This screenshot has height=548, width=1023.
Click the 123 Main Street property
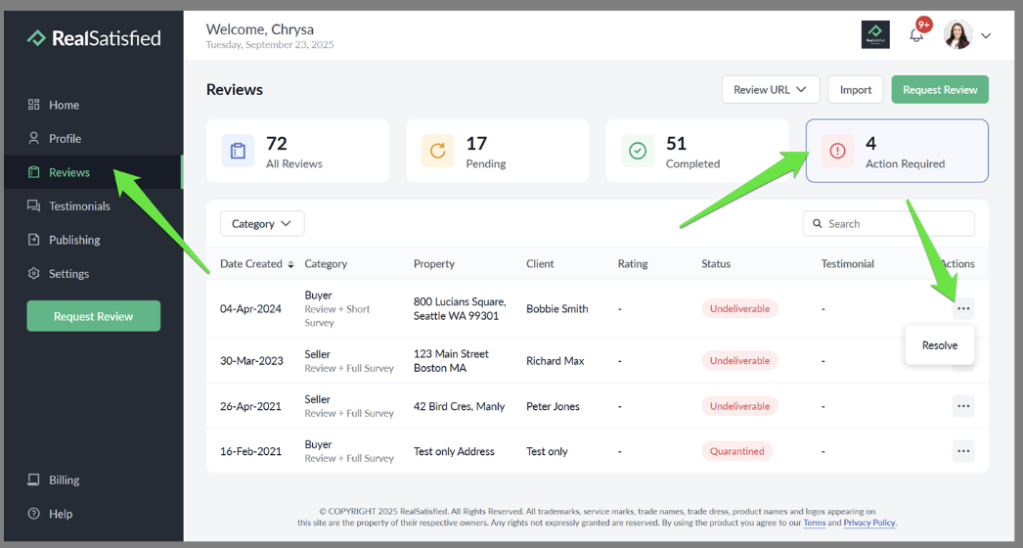[451, 360]
